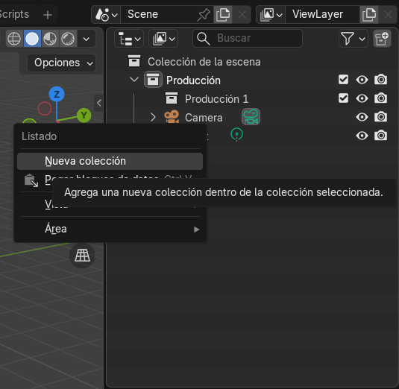The height and width of the screenshot is (389, 399).
Task: Open the view layer browse selector
Action: (271, 14)
